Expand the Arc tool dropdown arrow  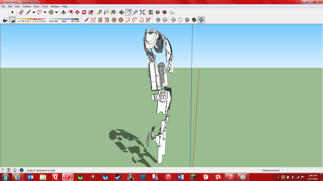[45, 12]
